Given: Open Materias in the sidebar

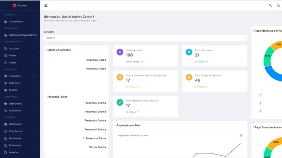Looking at the screenshot, I should pyautogui.click(x=13, y=152).
